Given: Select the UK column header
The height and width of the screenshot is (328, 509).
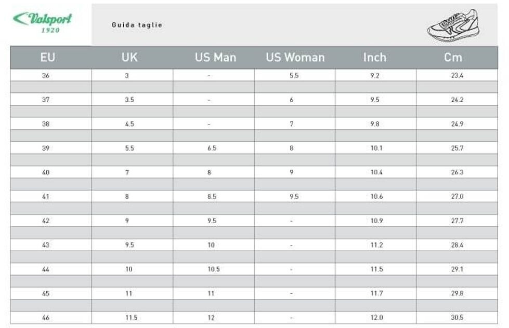Looking at the screenshot, I should (x=129, y=58).
